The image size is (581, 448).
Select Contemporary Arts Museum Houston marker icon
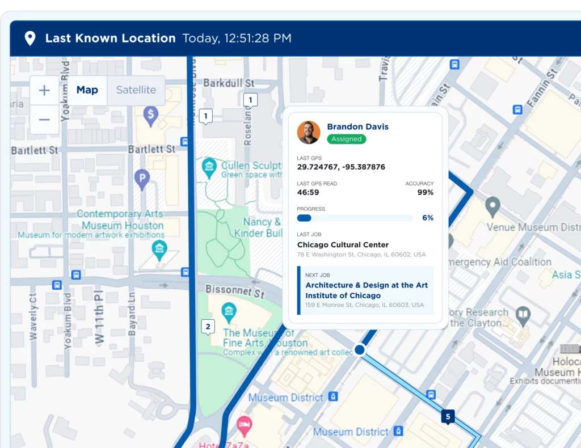[x=159, y=248]
